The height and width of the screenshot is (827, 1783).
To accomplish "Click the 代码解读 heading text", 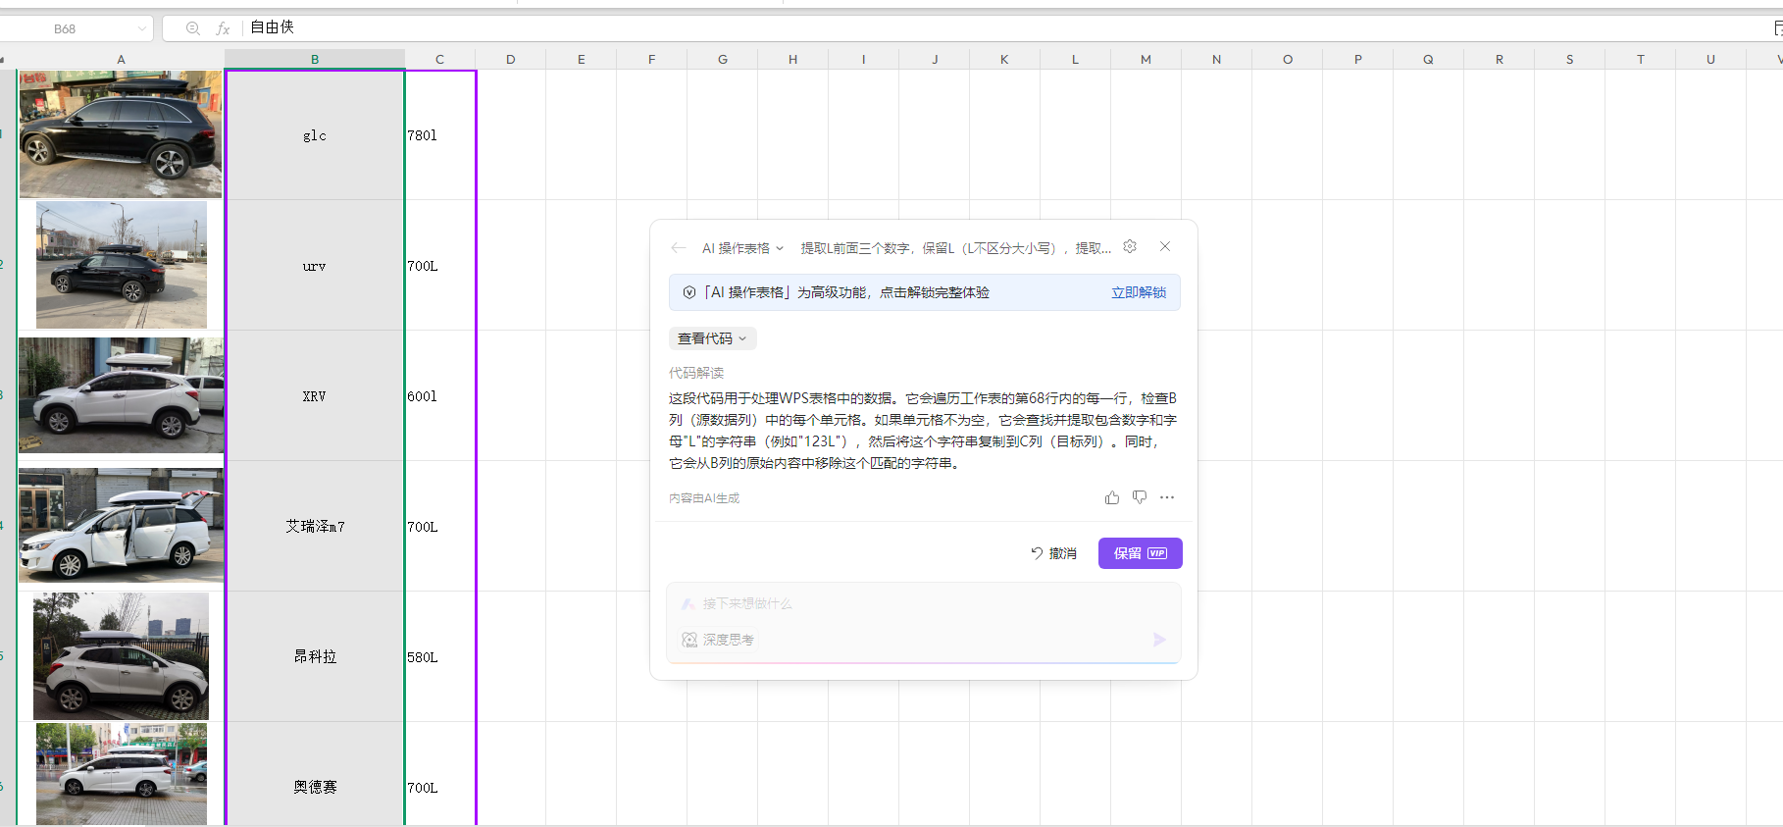I will point(696,373).
